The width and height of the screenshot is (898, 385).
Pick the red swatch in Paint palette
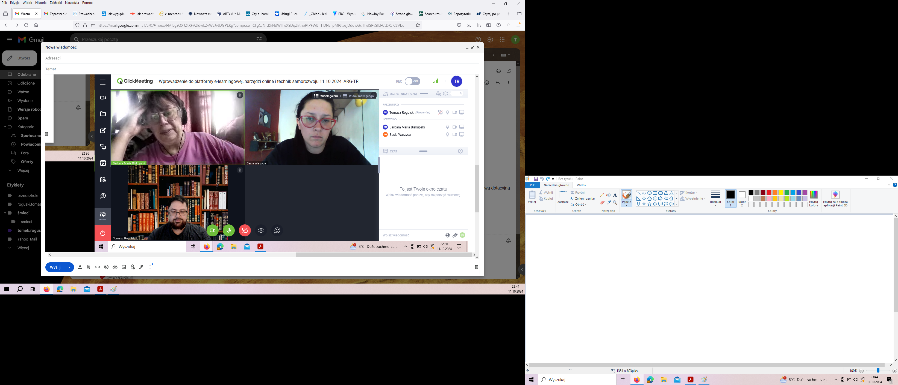click(x=769, y=193)
